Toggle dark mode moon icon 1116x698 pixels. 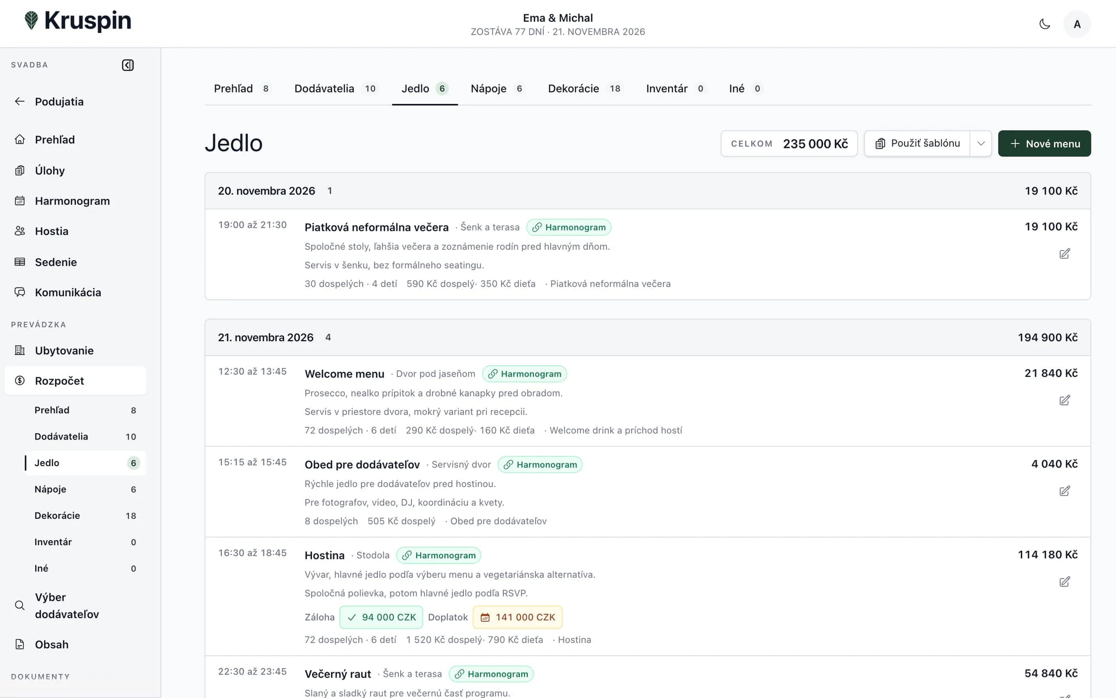pyautogui.click(x=1045, y=24)
